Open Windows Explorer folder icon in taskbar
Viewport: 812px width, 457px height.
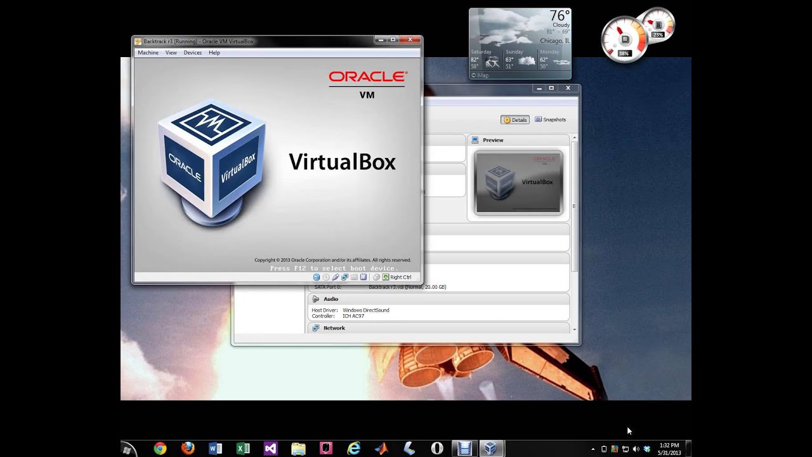pyautogui.click(x=298, y=449)
